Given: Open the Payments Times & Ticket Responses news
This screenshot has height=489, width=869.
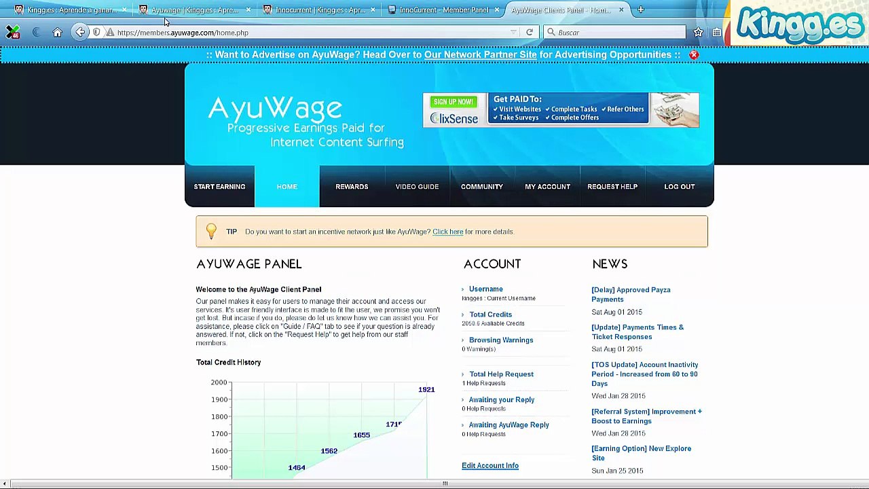Looking at the screenshot, I should pyautogui.click(x=637, y=332).
